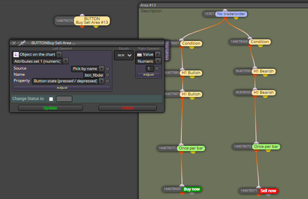Select the BUTTON Buy Sell Area #13 block
This screenshot has width=308, height=199.
(x=92, y=20)
